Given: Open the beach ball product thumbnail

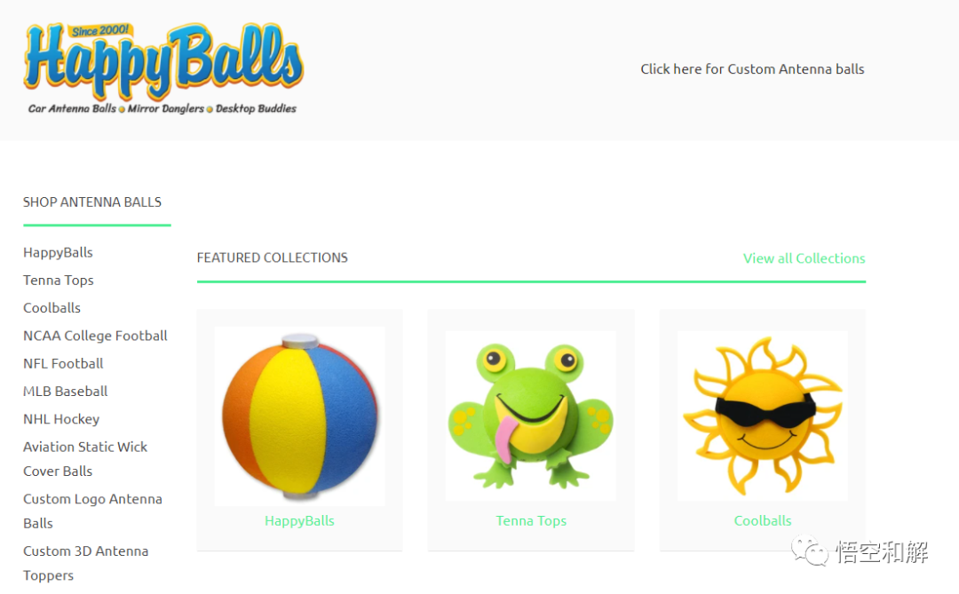Looking at the screenshot, I should (300, 416).
